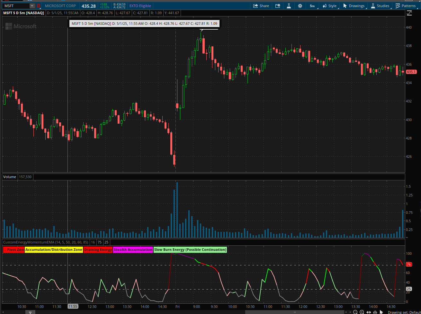Select the pointer cursor tool at bottom
Screen dimensions: 421x314
tap(381, 312)
